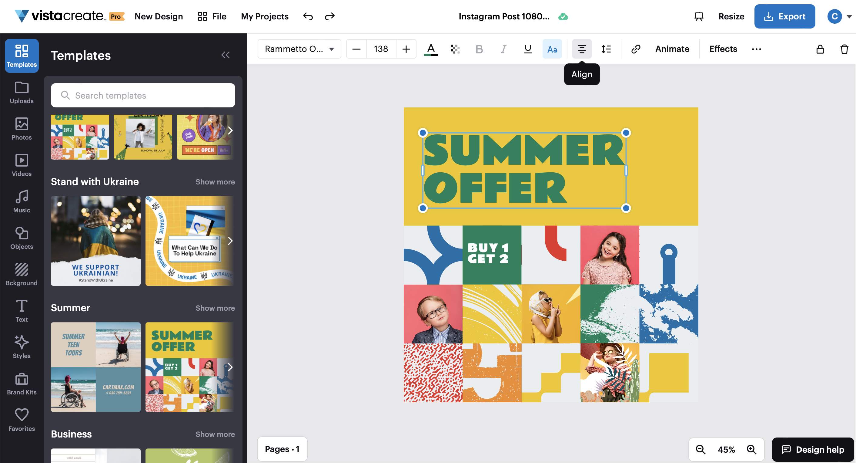Click the Search templates field
This screenshot has height=463, width=856.
(143, 96)
